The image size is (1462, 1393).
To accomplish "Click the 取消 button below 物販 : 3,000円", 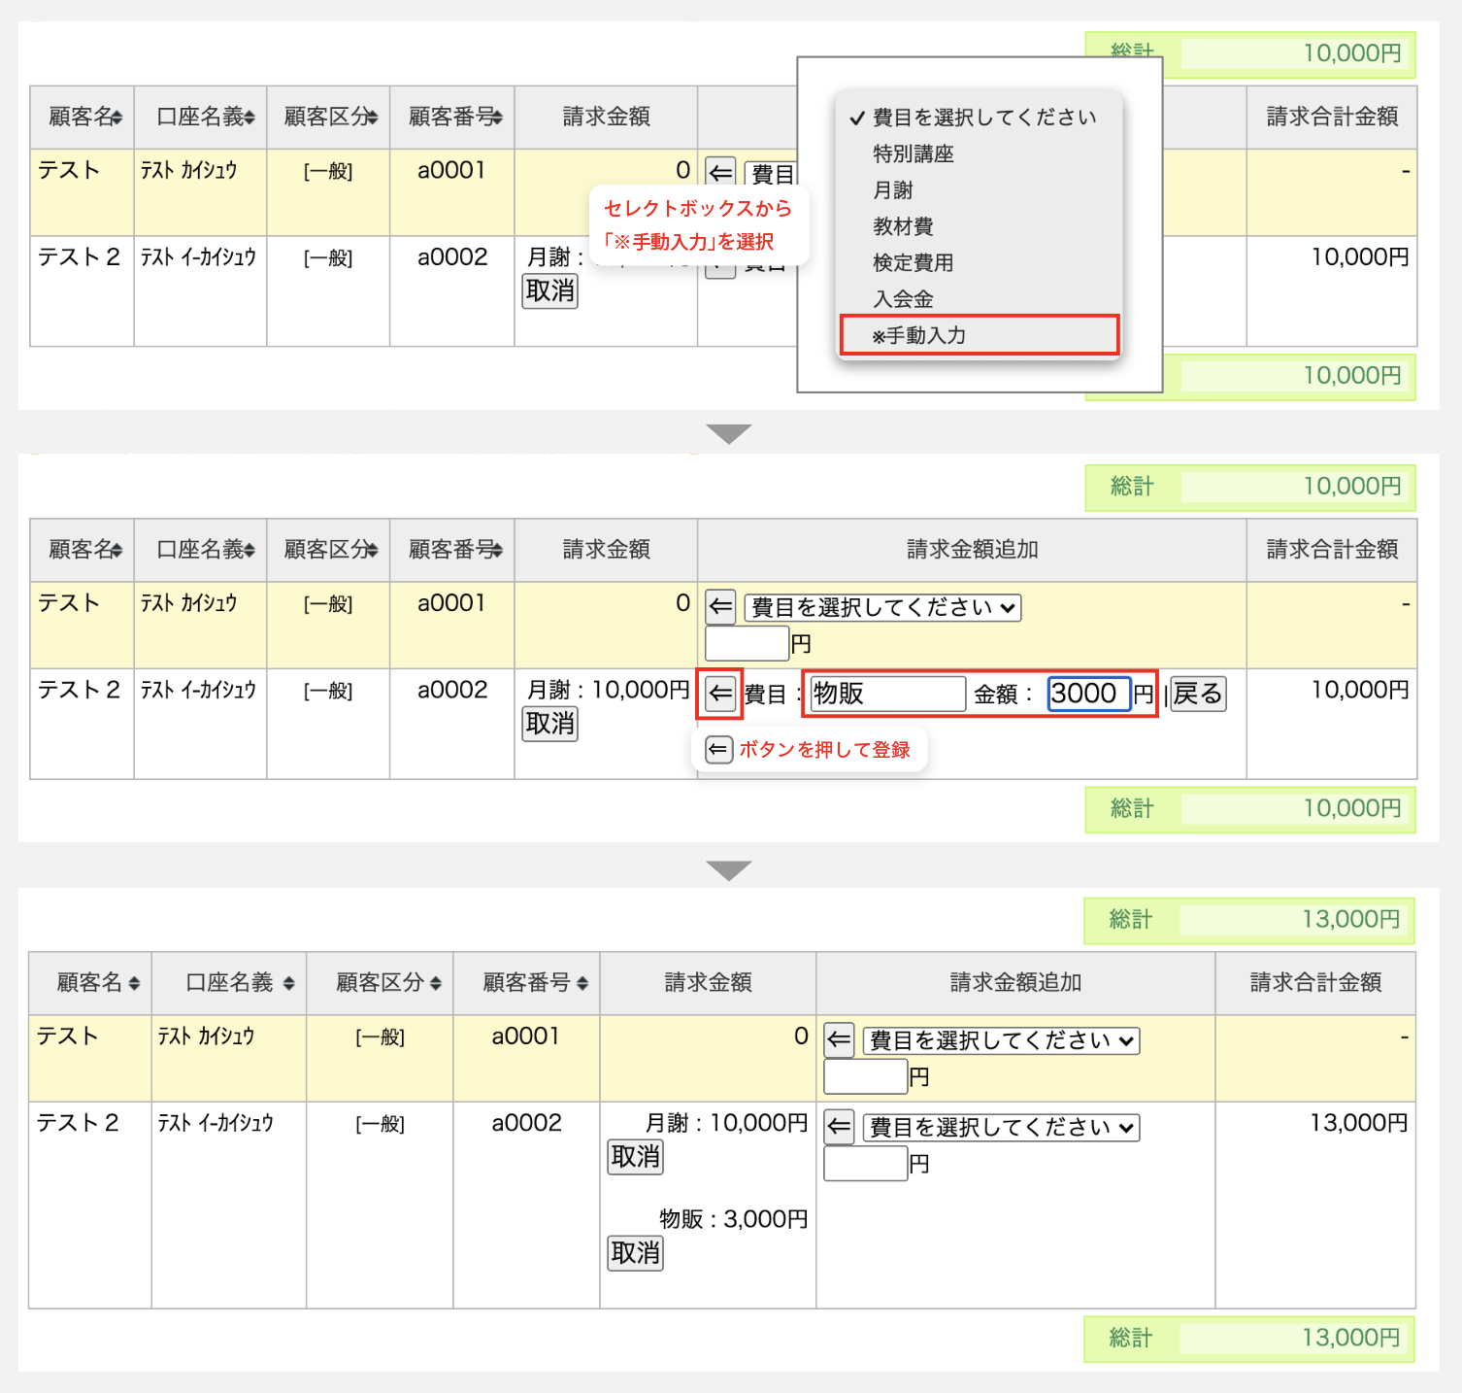I will tap(635, 1253).
